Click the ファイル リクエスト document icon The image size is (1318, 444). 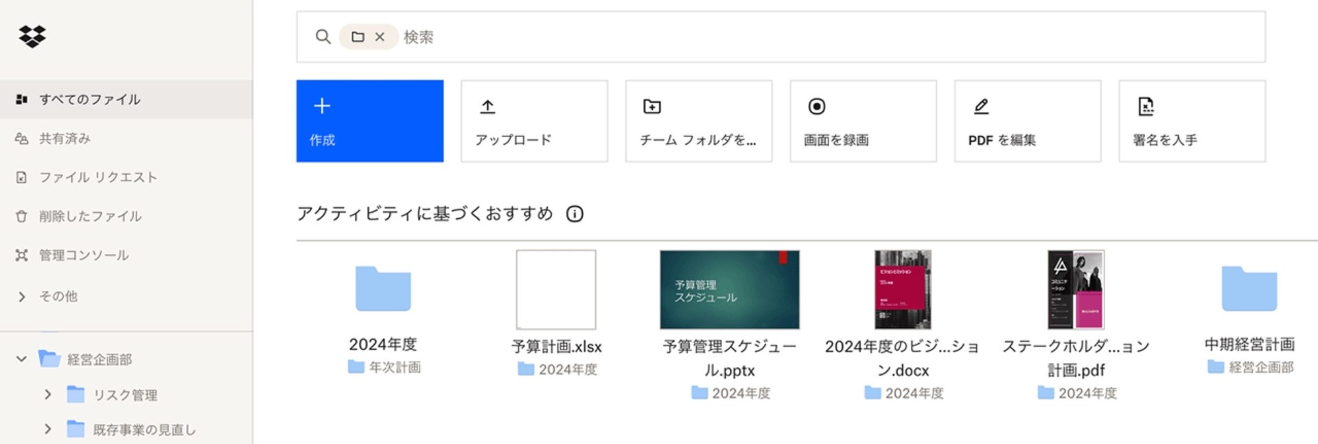point(23,176)
